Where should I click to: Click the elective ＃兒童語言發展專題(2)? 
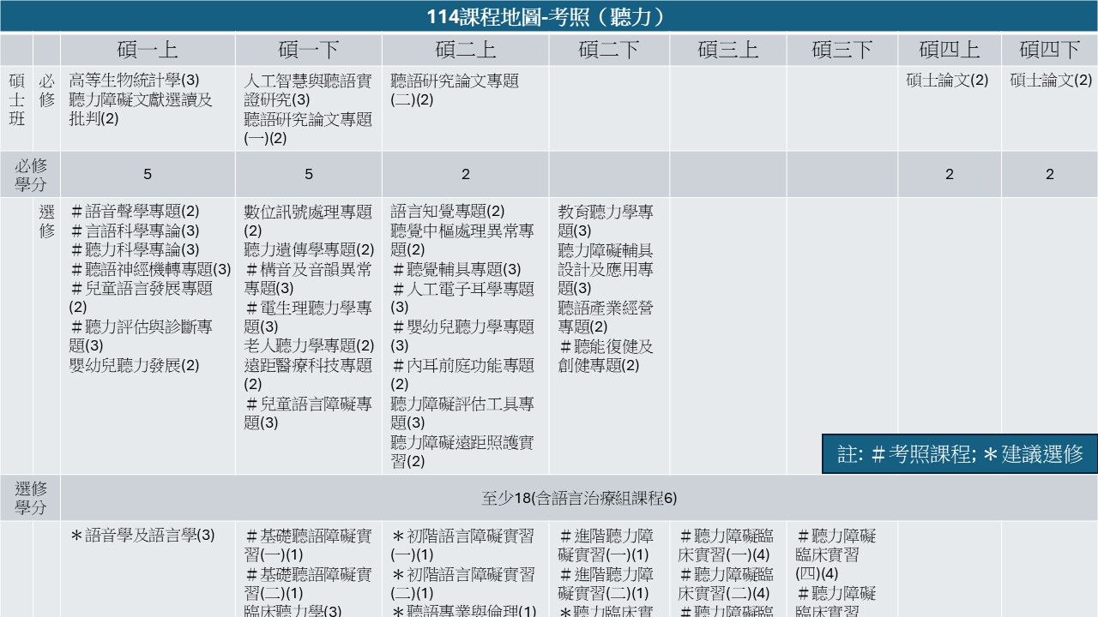click(x=142, y=297)
